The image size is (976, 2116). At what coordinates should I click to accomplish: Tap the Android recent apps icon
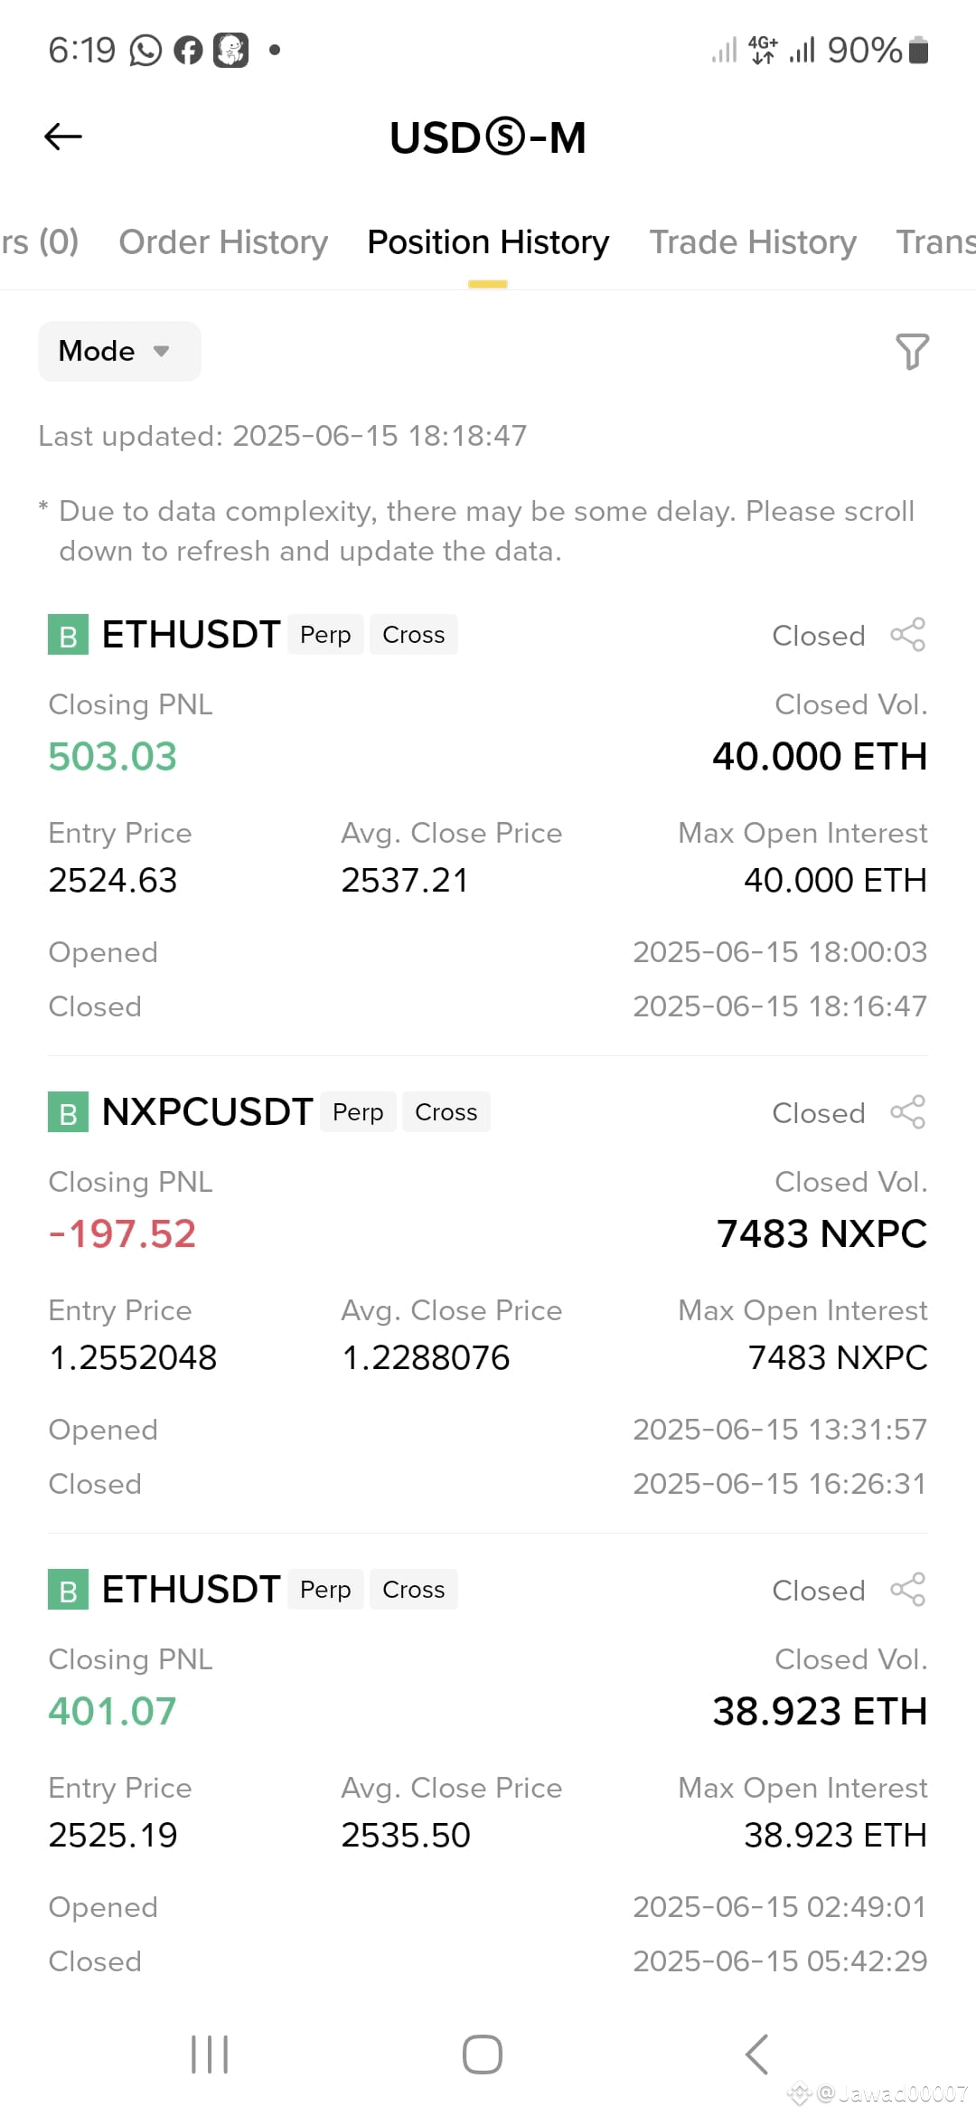(x=210, y=2055)
